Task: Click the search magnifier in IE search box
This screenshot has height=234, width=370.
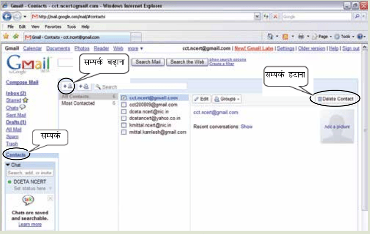Action: [357, 16]
